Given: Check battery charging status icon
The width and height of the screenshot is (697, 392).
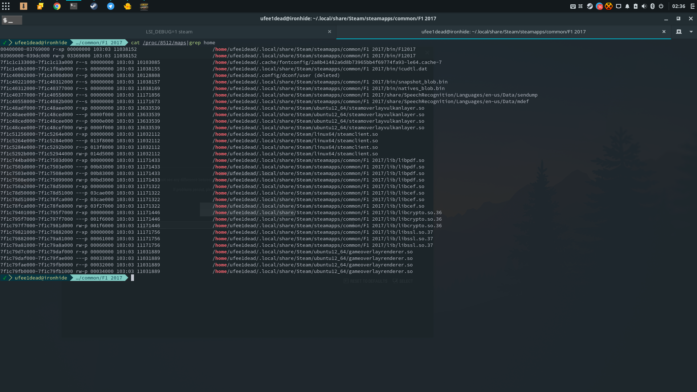Looking at the screenshot, I should click(636, 6).
